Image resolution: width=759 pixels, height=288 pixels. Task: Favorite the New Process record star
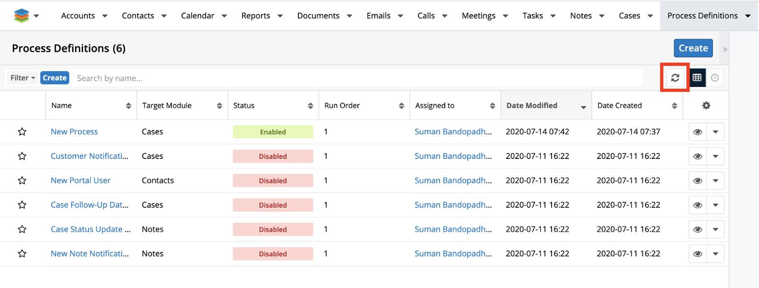(x=22, y=132)
